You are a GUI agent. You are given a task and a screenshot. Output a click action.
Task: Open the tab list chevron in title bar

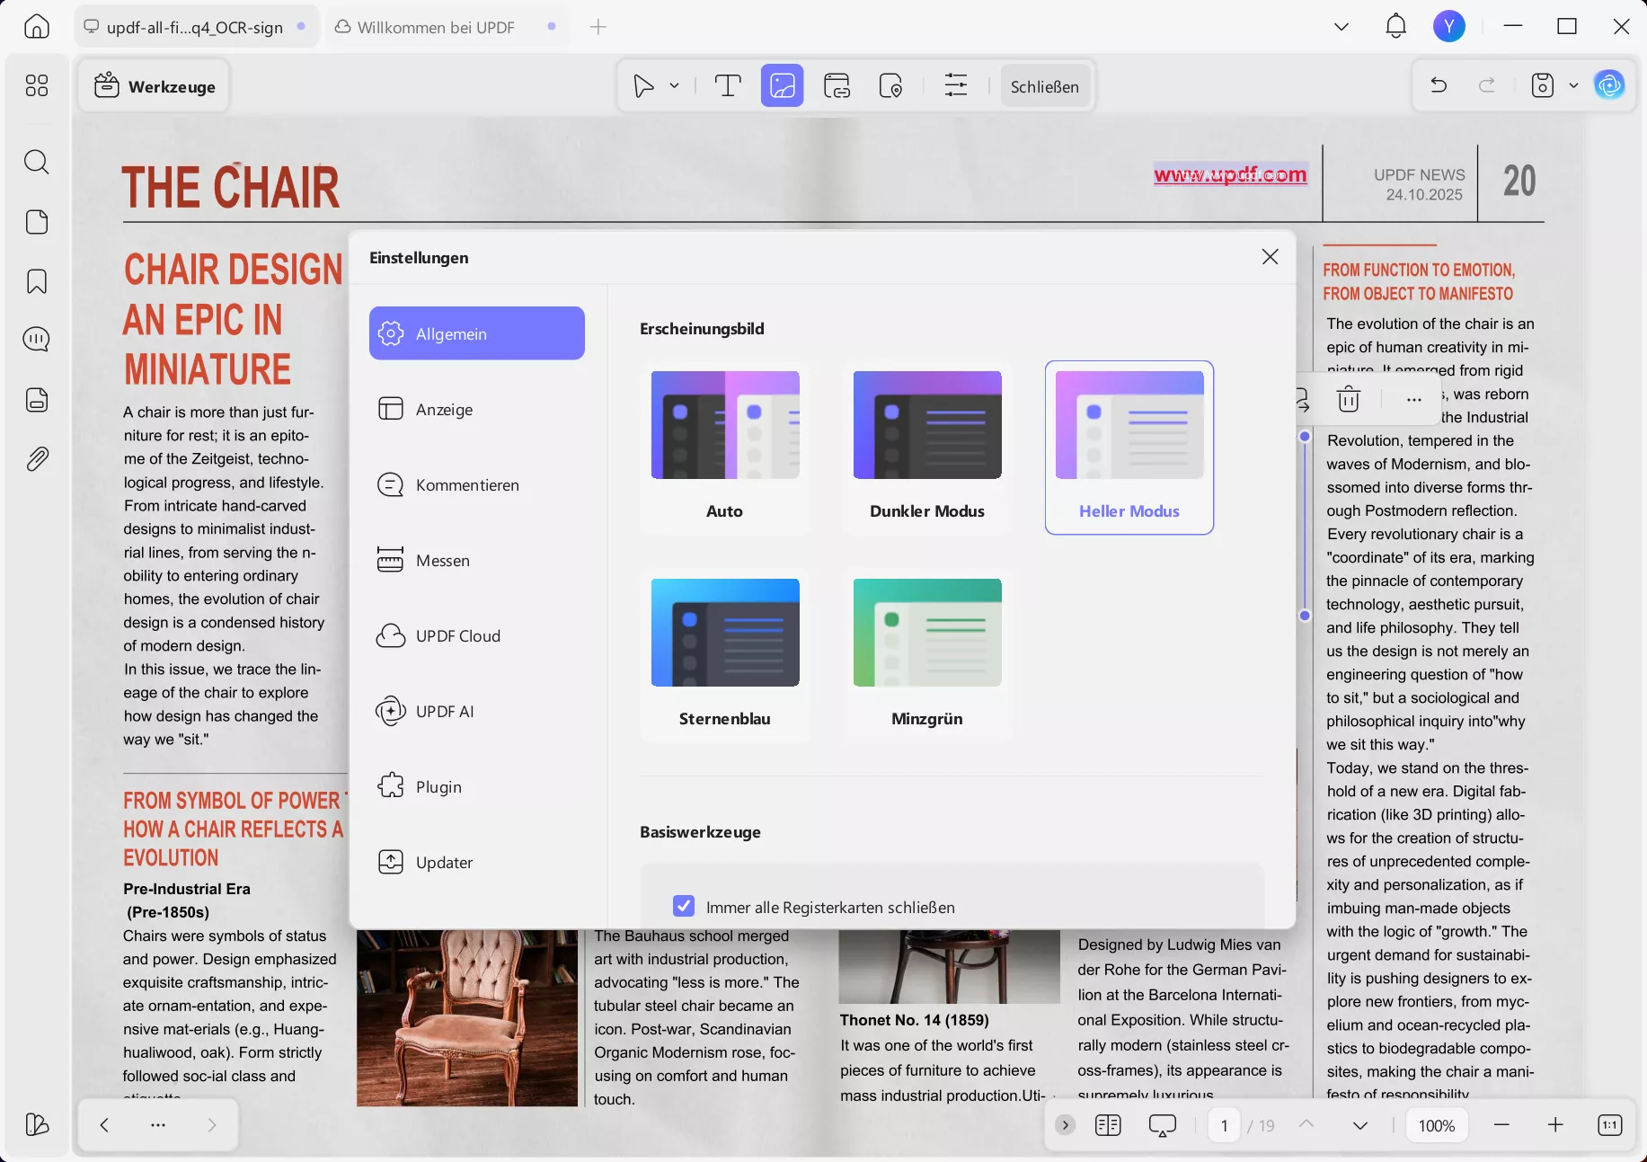(x=1342, y=27)
